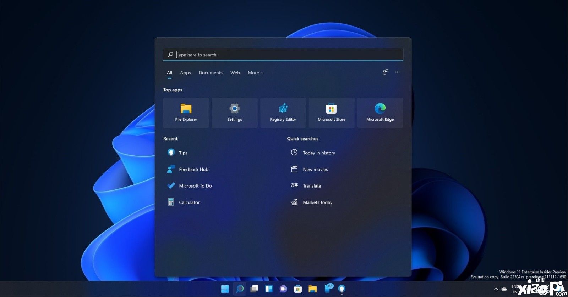Click the Type here to search field
The image size is (568, 297).
pyautogui.click(x=283, y=55)
